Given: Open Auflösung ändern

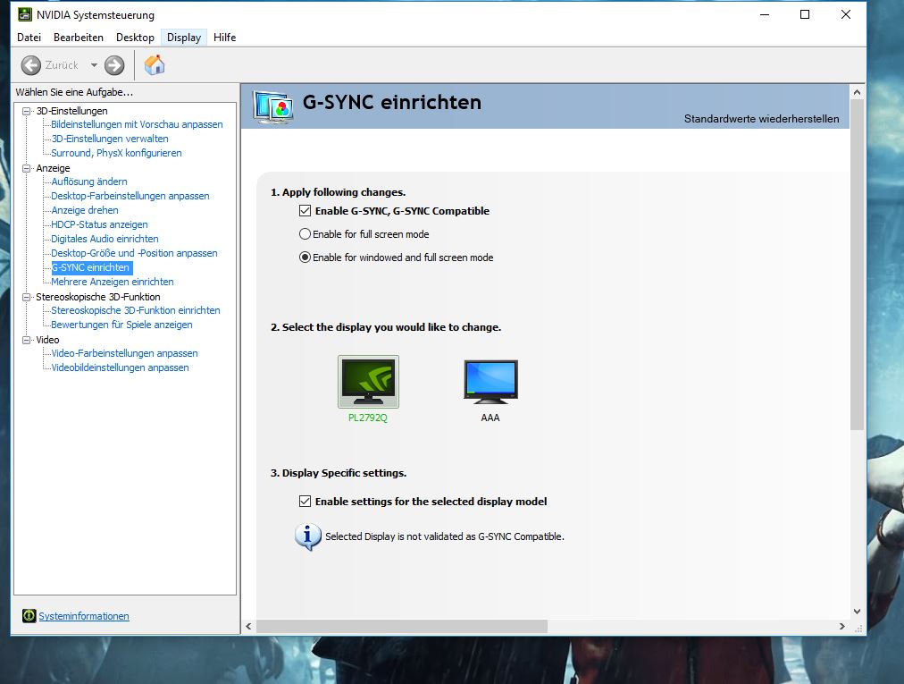Looking at the screenshot, I should tap(88, 182).
